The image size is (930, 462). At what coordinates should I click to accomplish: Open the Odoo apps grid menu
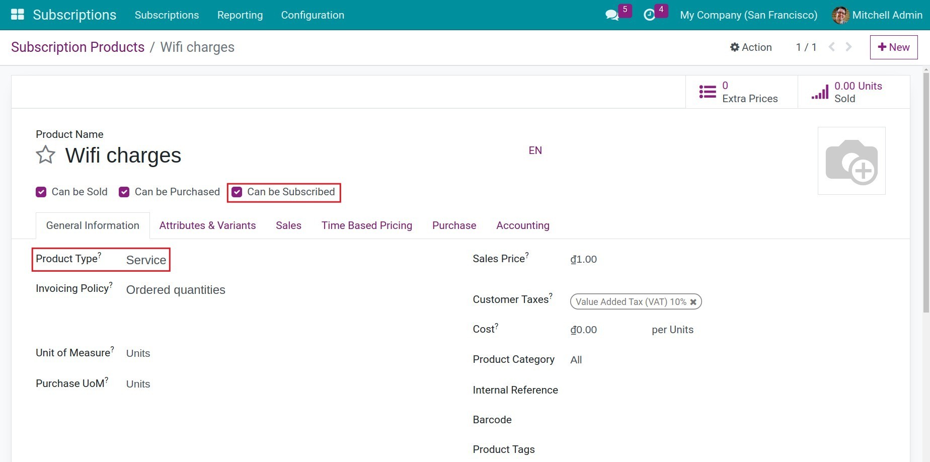click(17, 15)
